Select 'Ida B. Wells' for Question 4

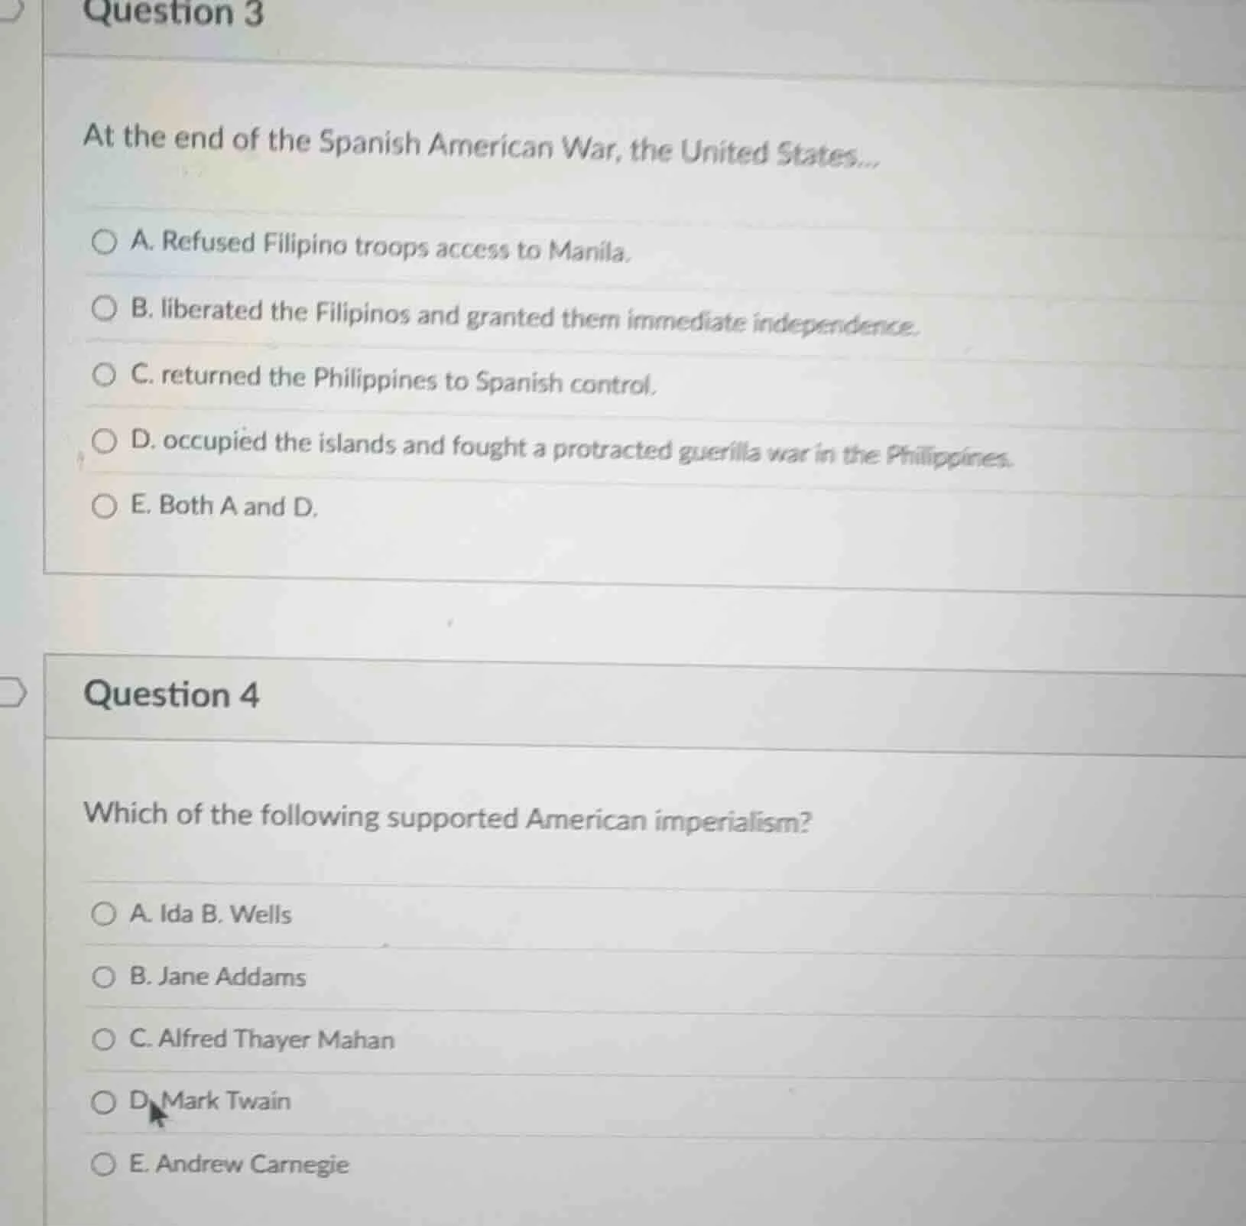105,914
